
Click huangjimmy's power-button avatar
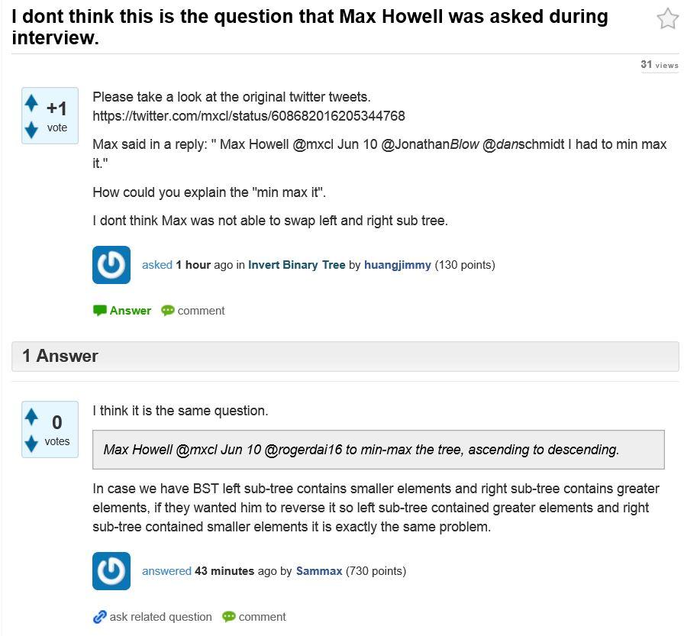coord(111,265)
